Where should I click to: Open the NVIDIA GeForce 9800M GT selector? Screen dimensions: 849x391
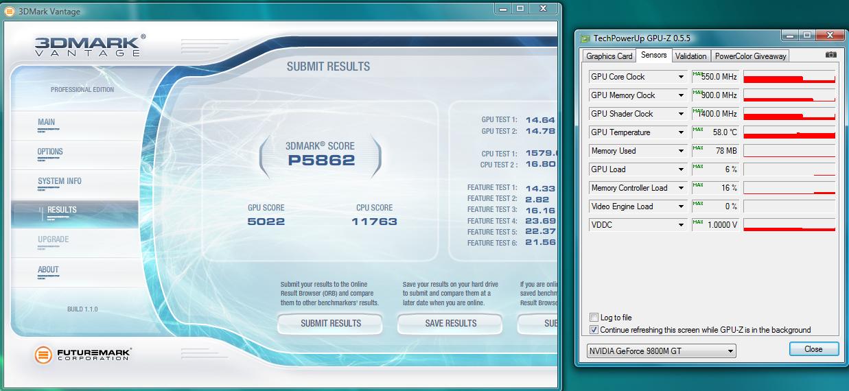[x=661, y=351]
